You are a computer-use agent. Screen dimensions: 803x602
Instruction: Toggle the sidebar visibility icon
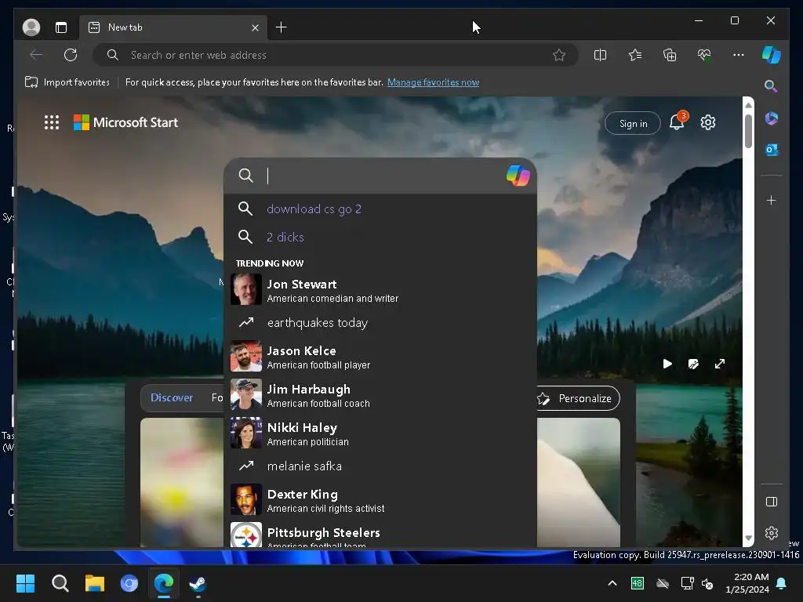click(772, 502)
